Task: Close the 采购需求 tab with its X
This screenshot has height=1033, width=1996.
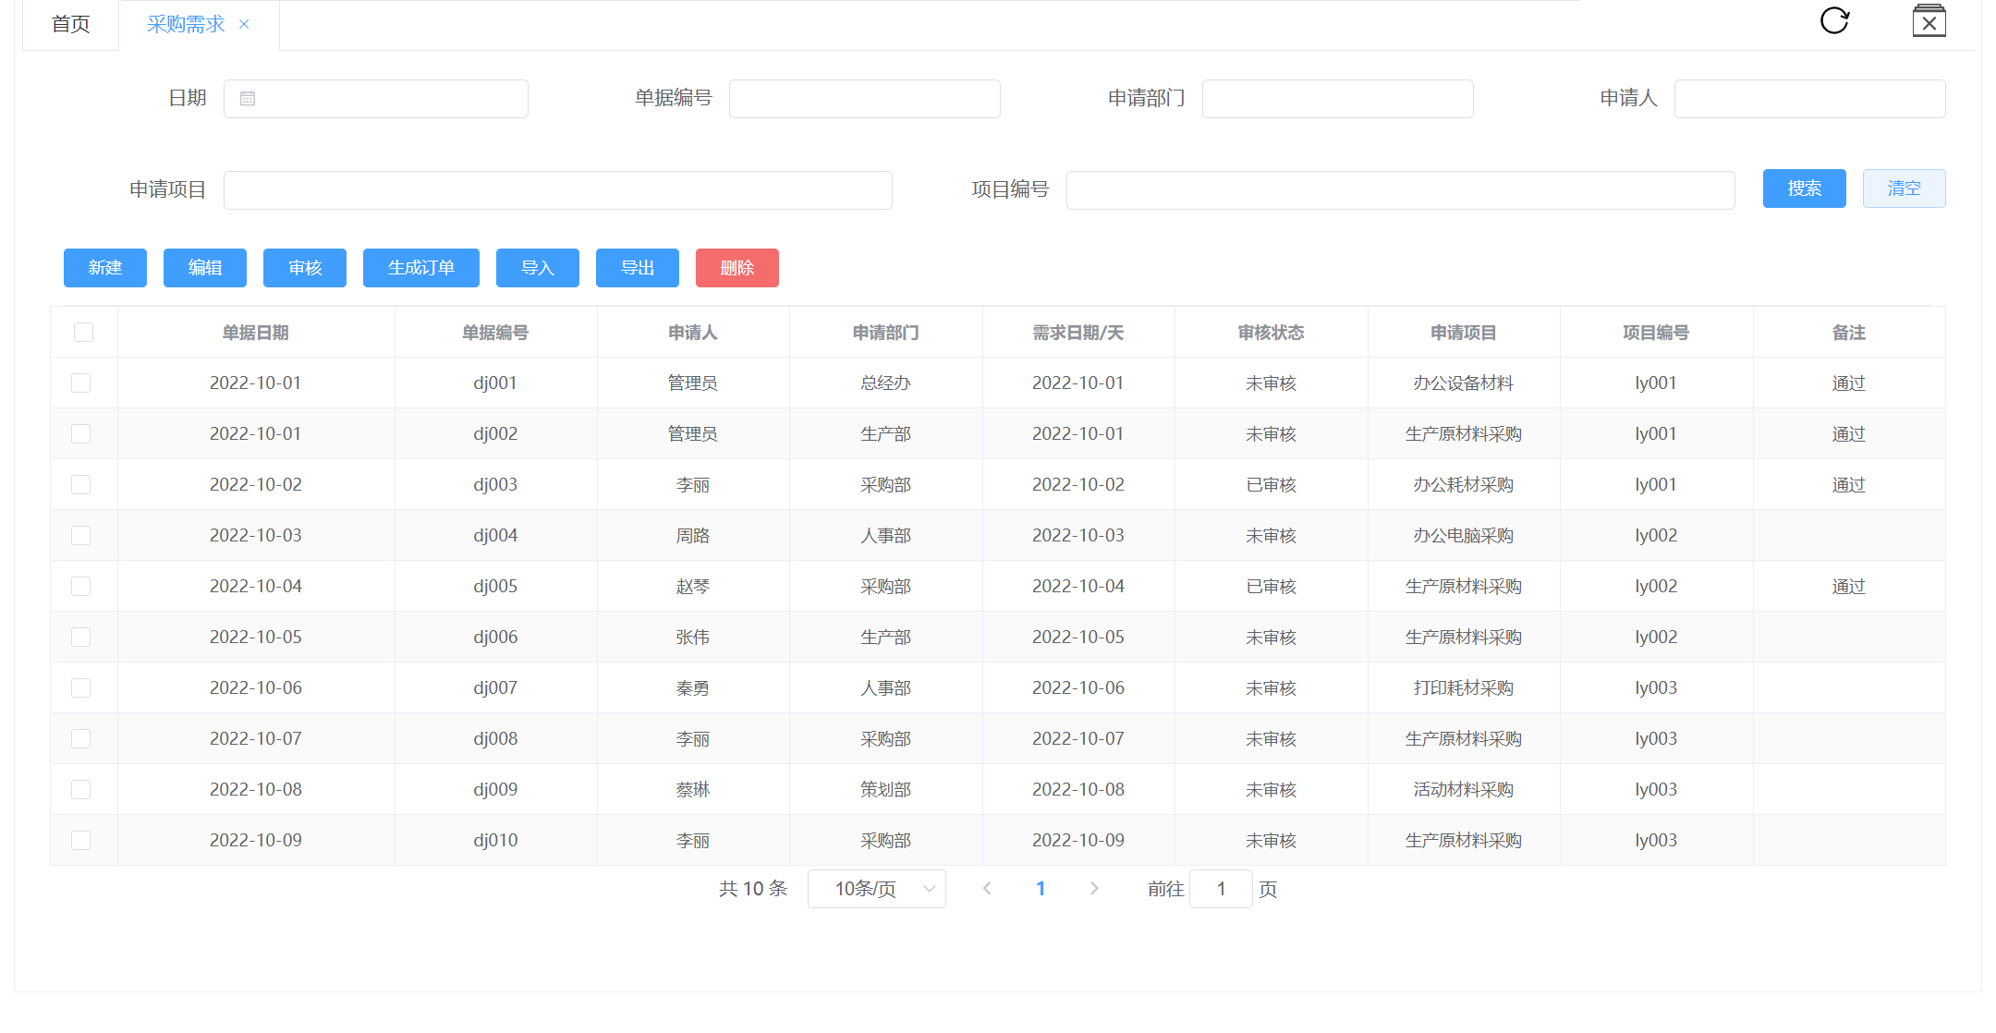Action: [x=244, y=24]
